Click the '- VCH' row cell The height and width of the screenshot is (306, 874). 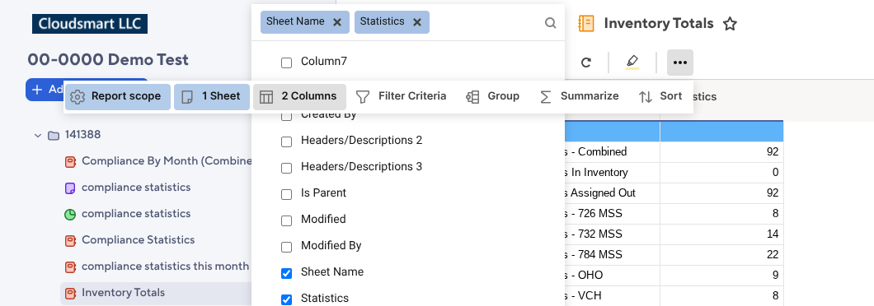point(613,296)
